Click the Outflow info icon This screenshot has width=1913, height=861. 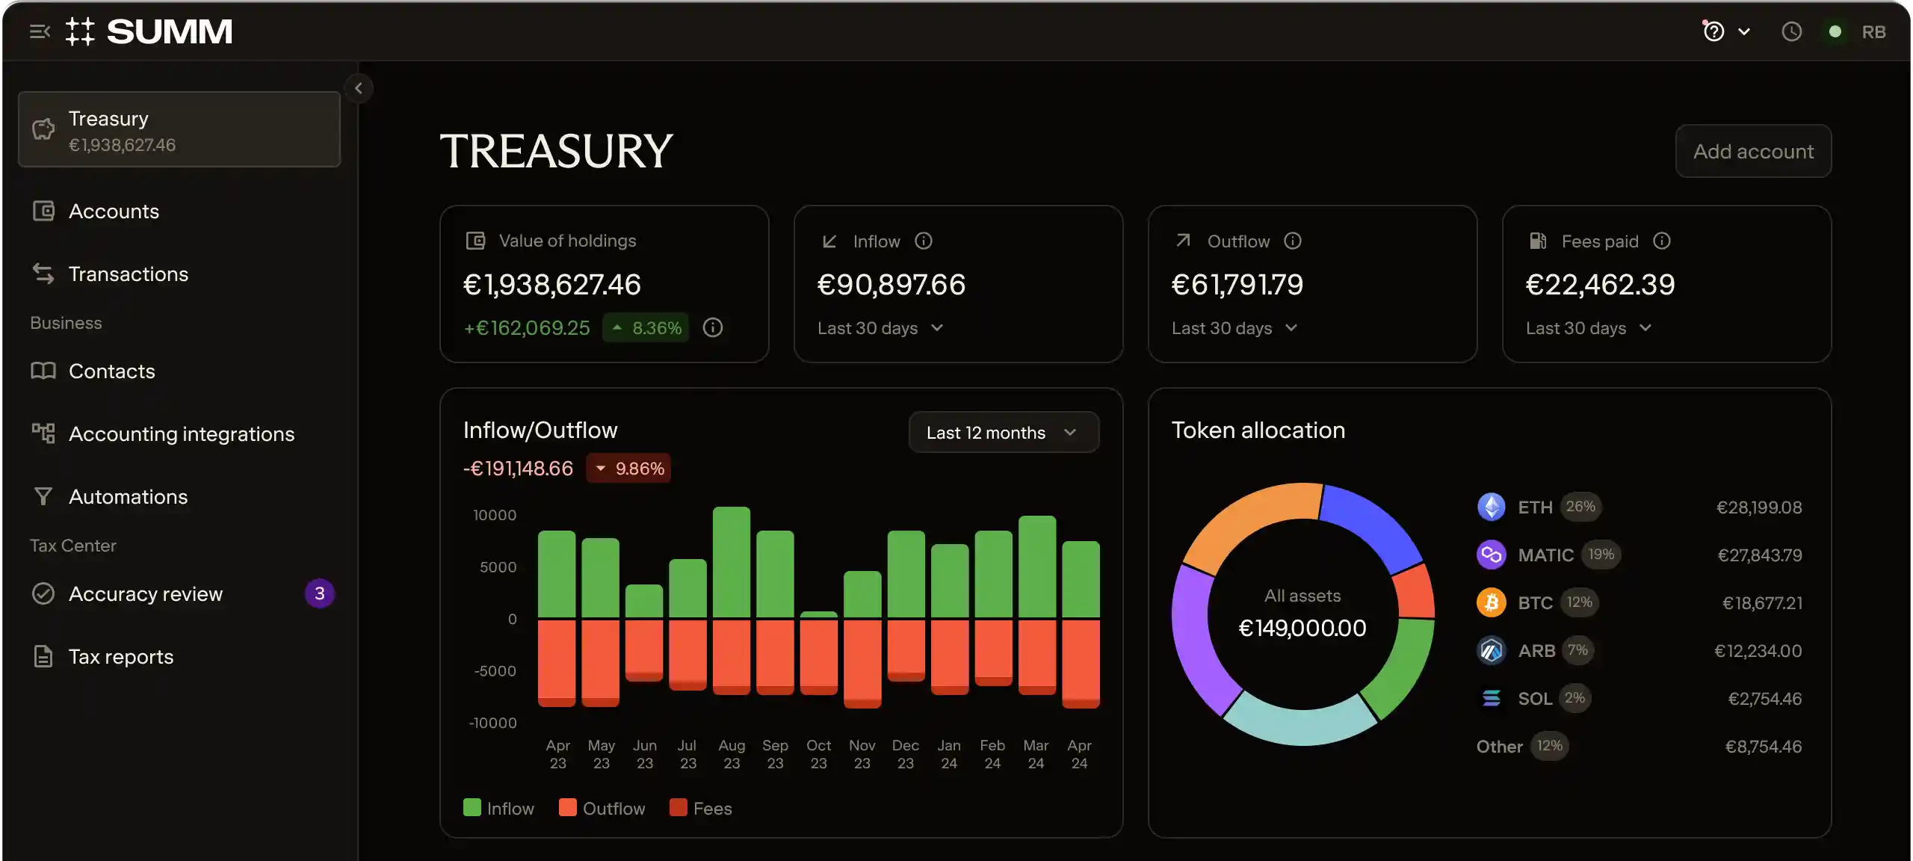[1293, 241]
